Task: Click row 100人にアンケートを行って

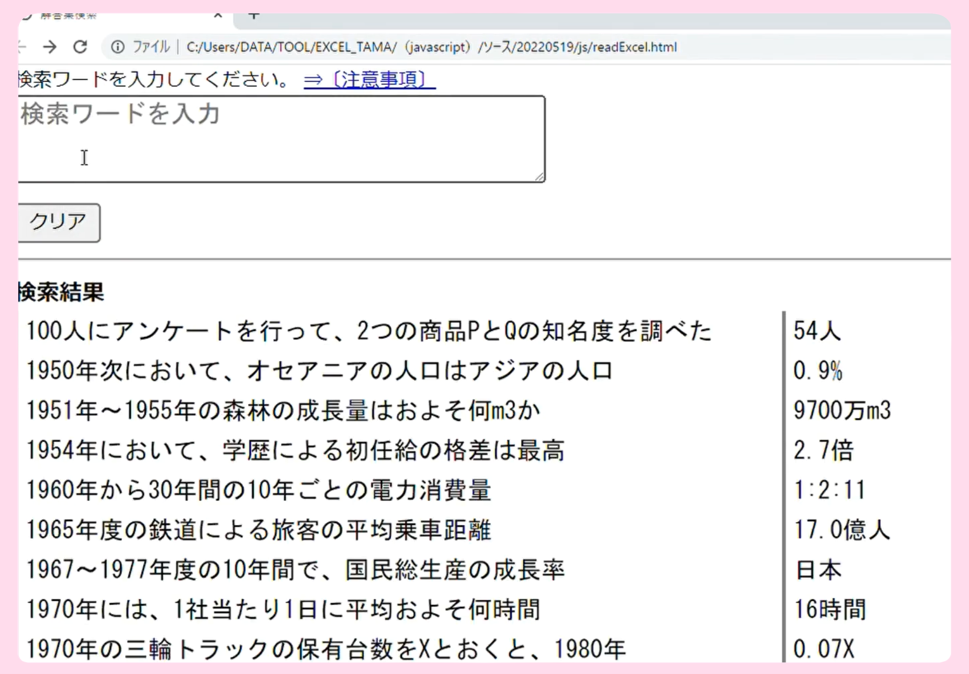Action: tap(369, 331)
